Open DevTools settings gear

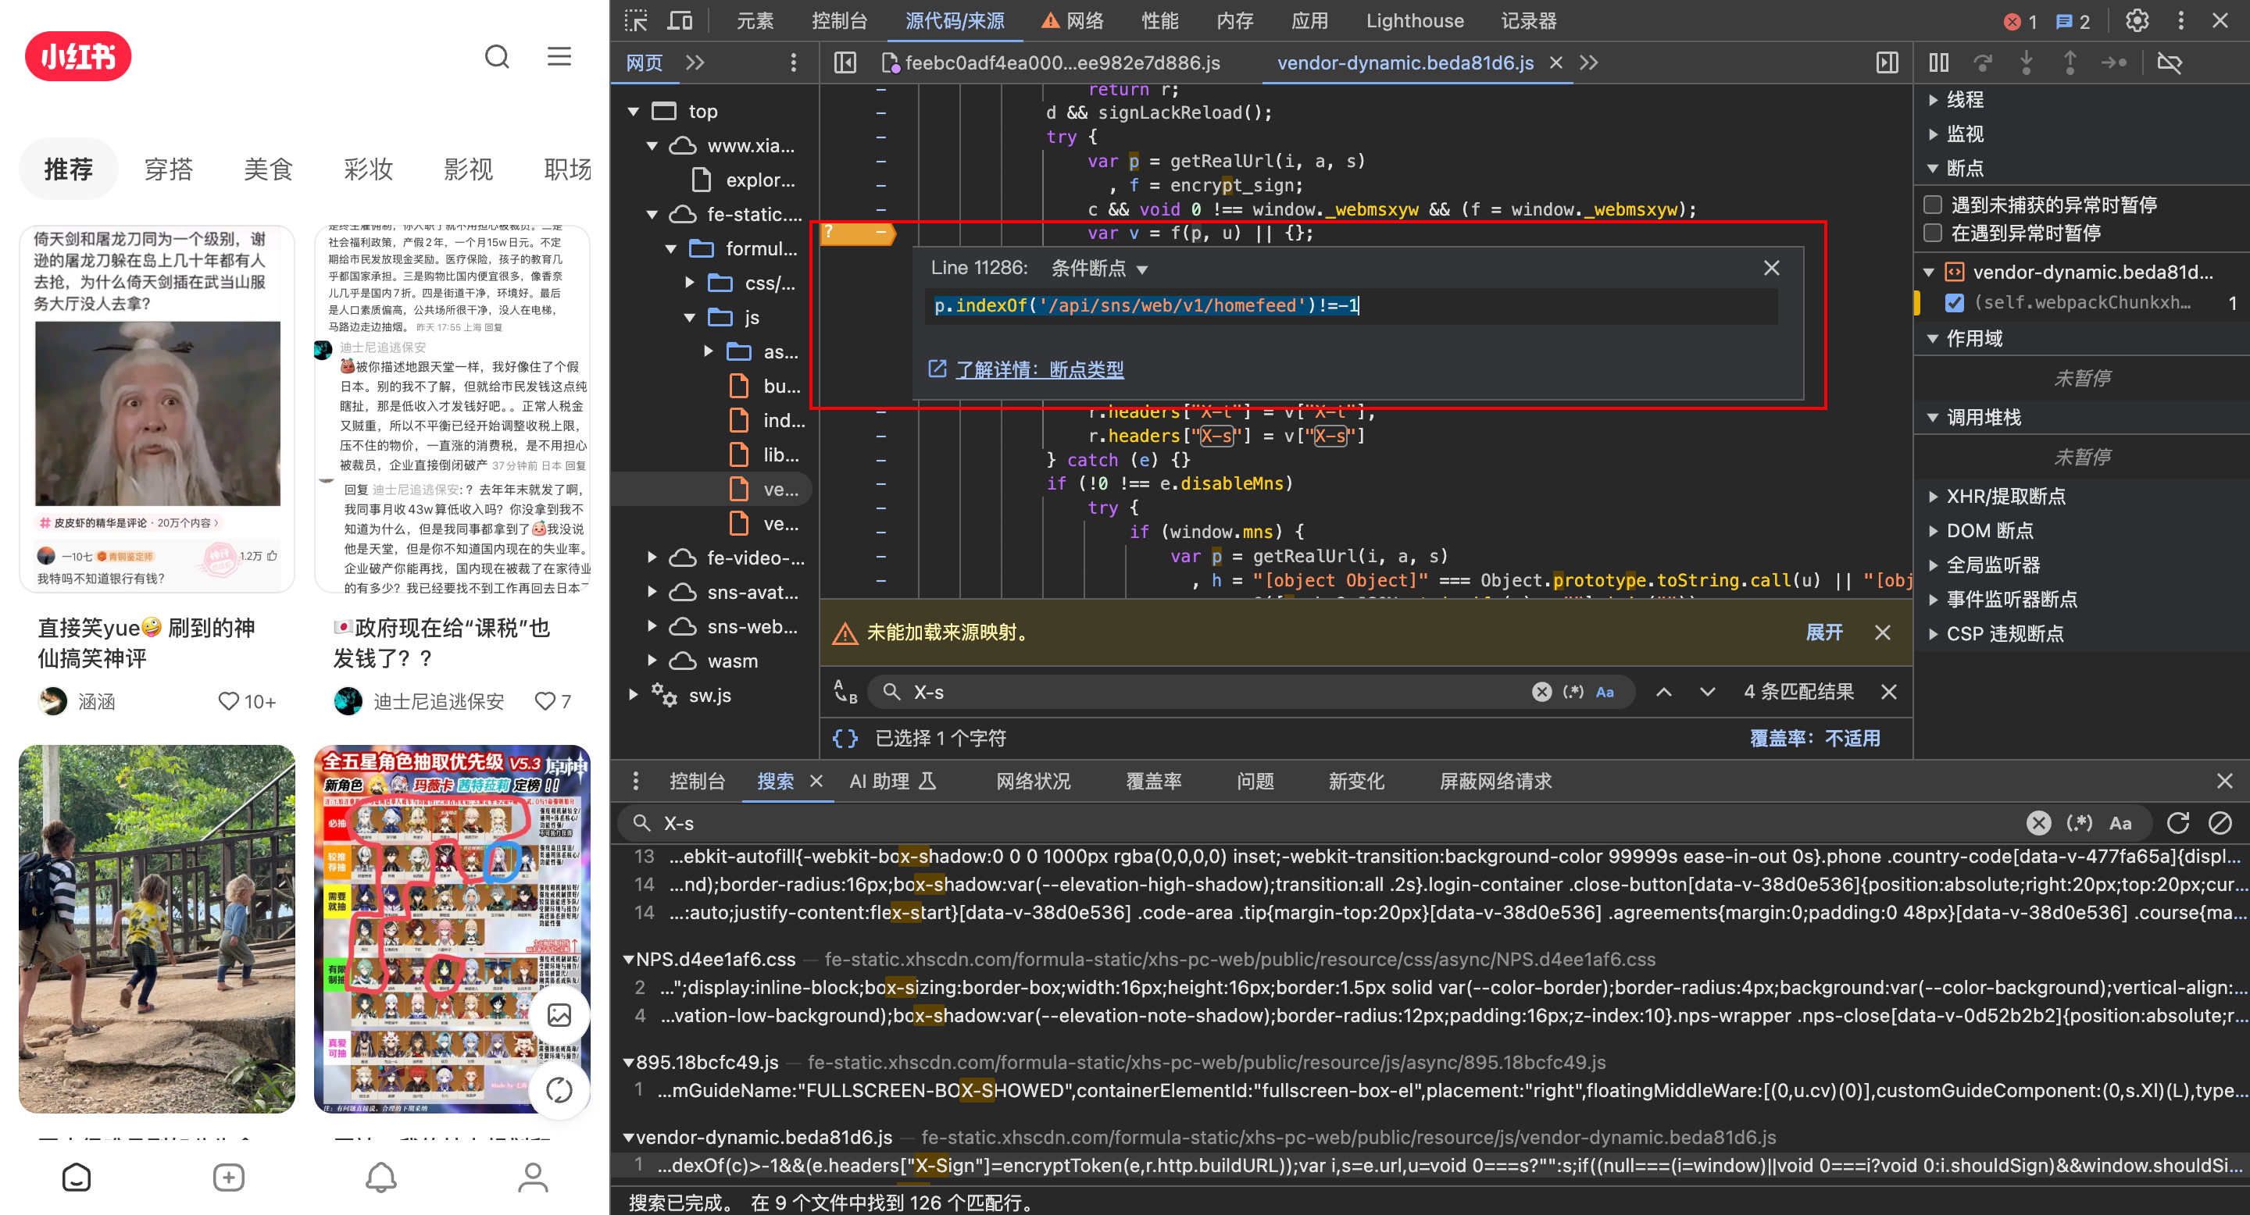point(2137,21)
